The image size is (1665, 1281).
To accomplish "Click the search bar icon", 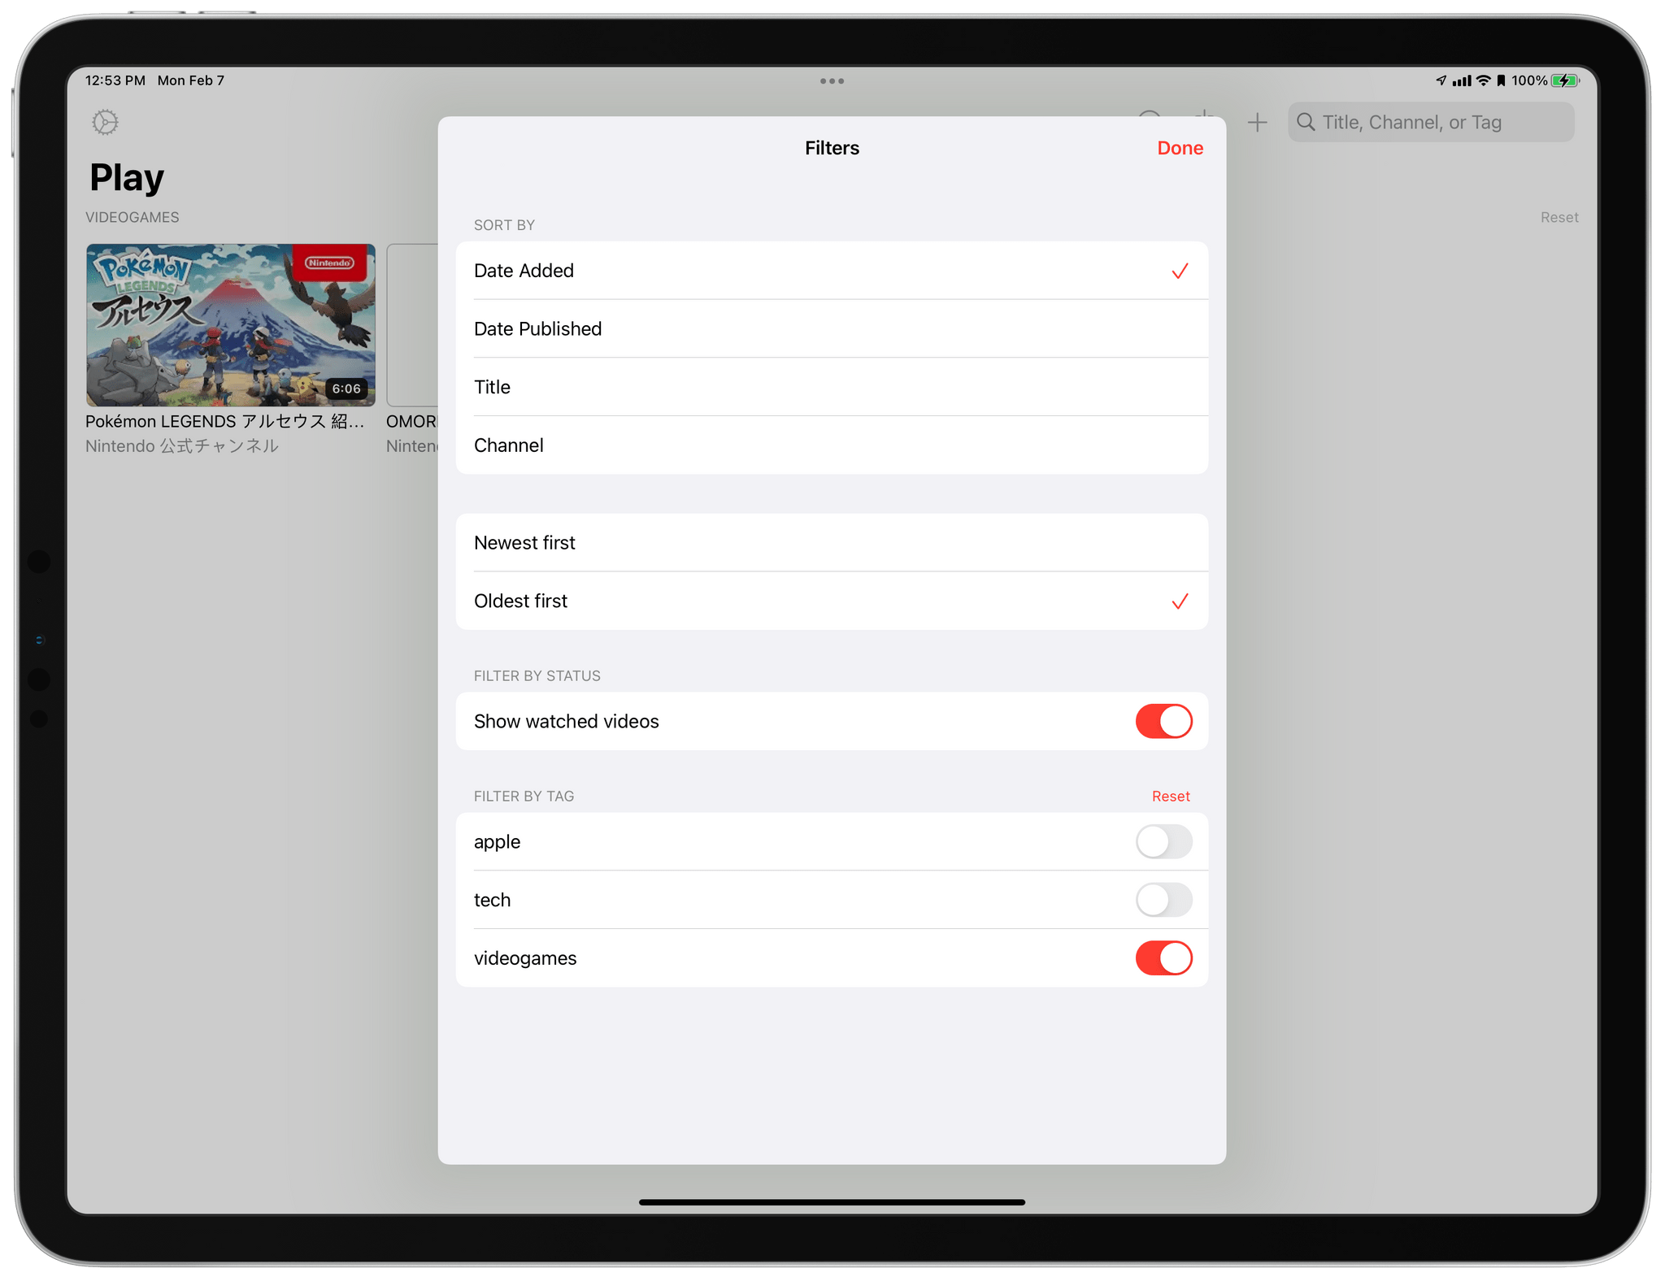I will [1303, 124].
